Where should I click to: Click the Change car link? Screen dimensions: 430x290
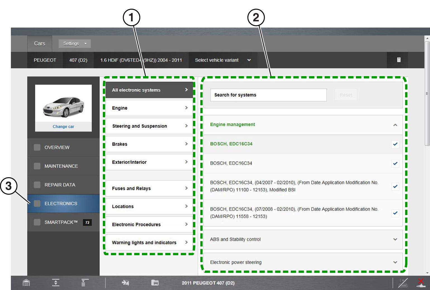(63, 127)
